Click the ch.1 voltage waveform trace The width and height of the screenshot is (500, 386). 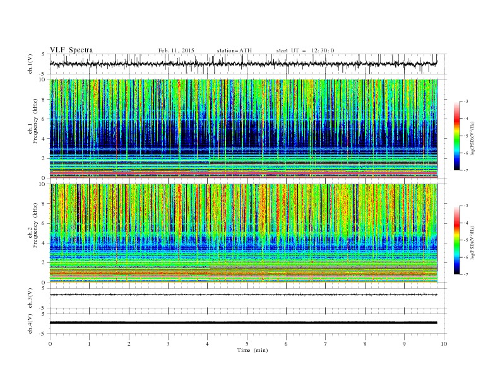tap(243, 64)
